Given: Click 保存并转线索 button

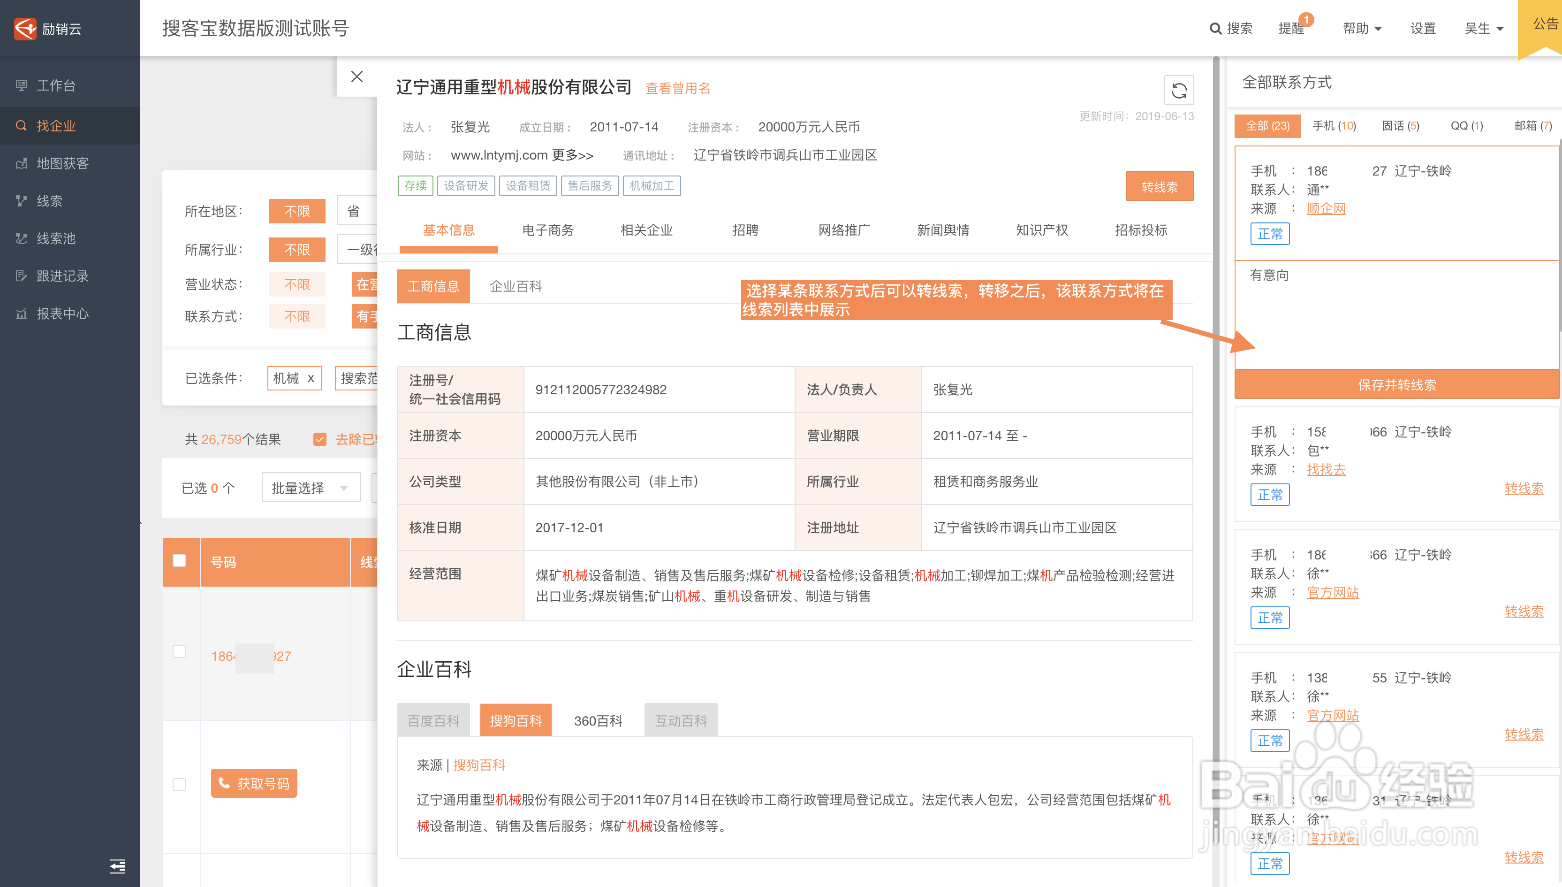Looking at the screenshot, I should click(1397, 384).
